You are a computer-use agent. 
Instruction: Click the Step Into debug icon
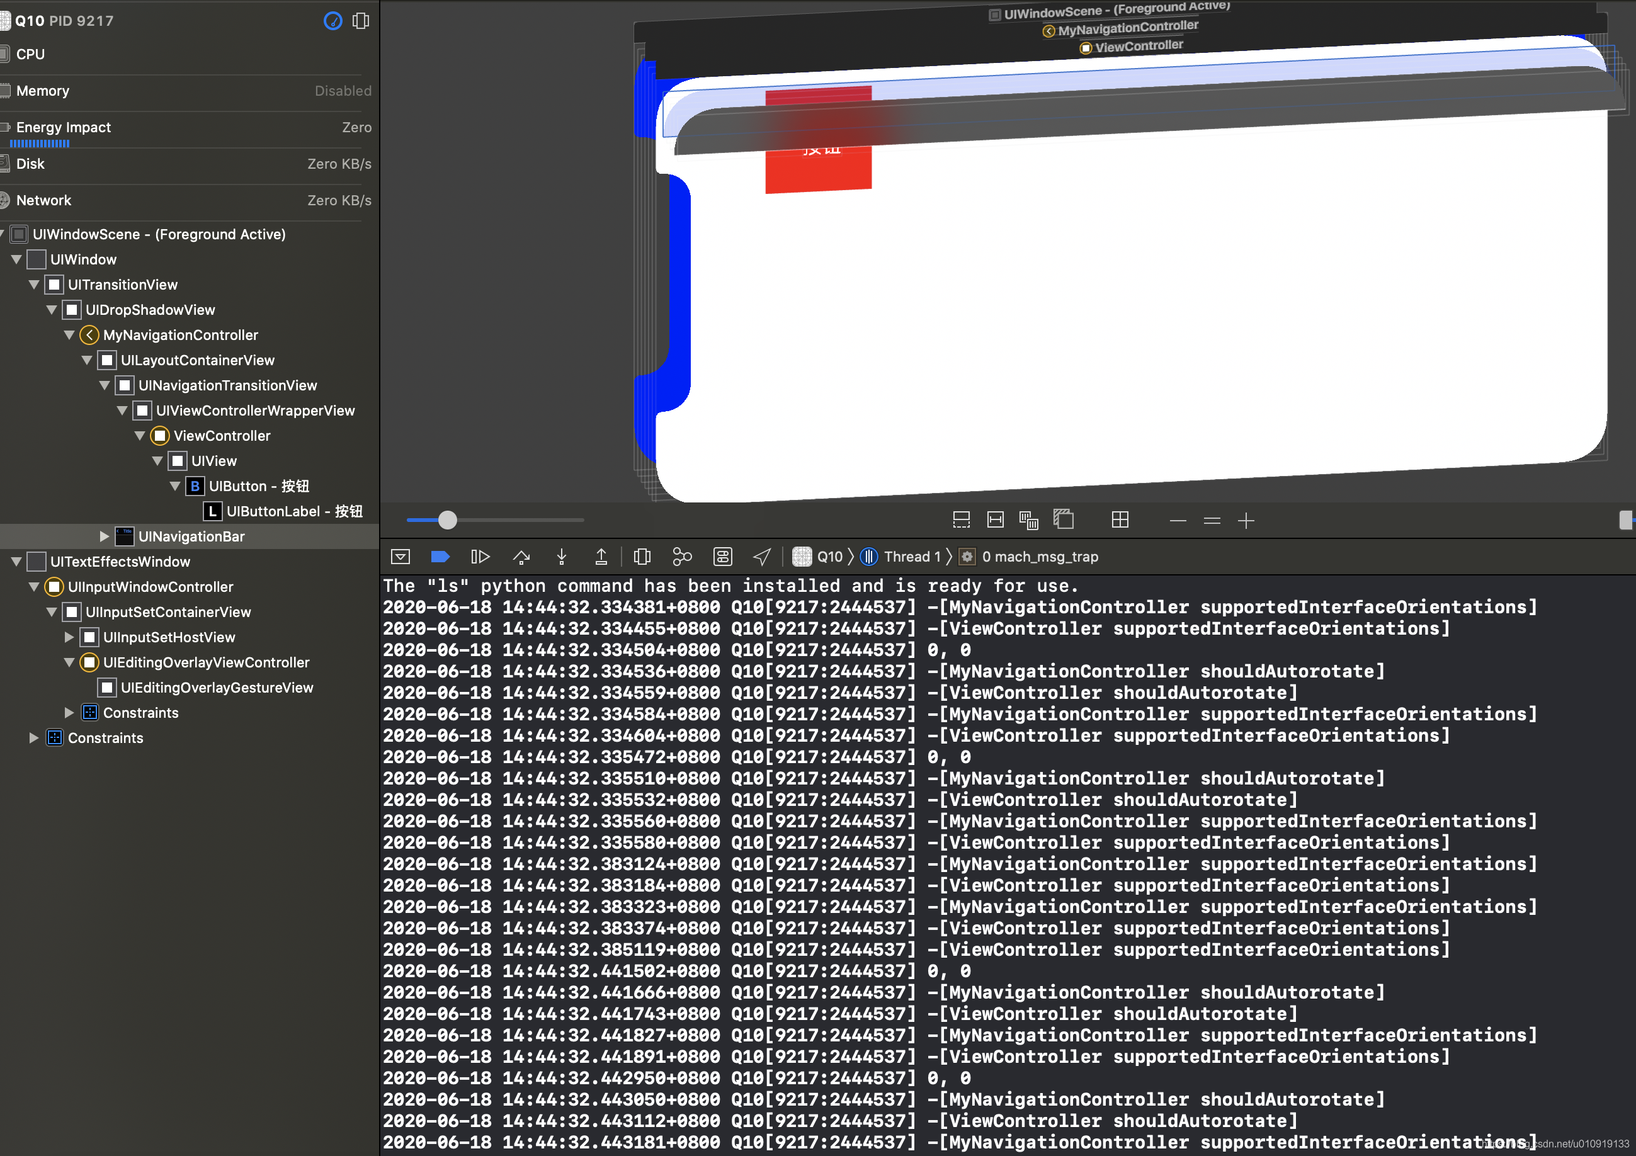[x=562, y=557]
